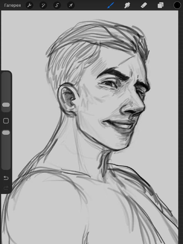Tap the dark eyebrow in the sketch
Viewport: 183px width, 244px height.
[113, 73]
